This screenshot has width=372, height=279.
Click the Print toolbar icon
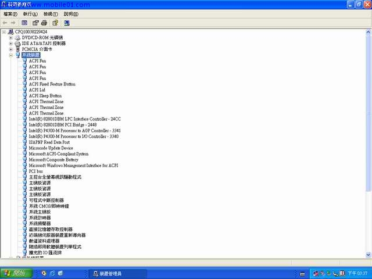44,23
